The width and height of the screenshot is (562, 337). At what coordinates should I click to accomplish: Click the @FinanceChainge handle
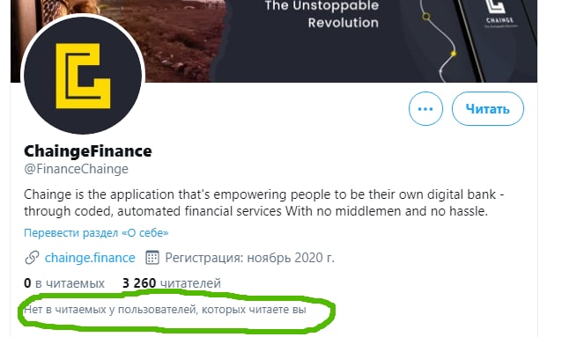coord(76,169)
